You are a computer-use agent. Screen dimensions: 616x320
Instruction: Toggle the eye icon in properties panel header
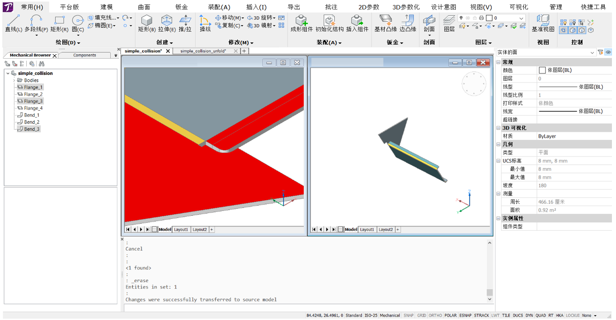[608, 52]
